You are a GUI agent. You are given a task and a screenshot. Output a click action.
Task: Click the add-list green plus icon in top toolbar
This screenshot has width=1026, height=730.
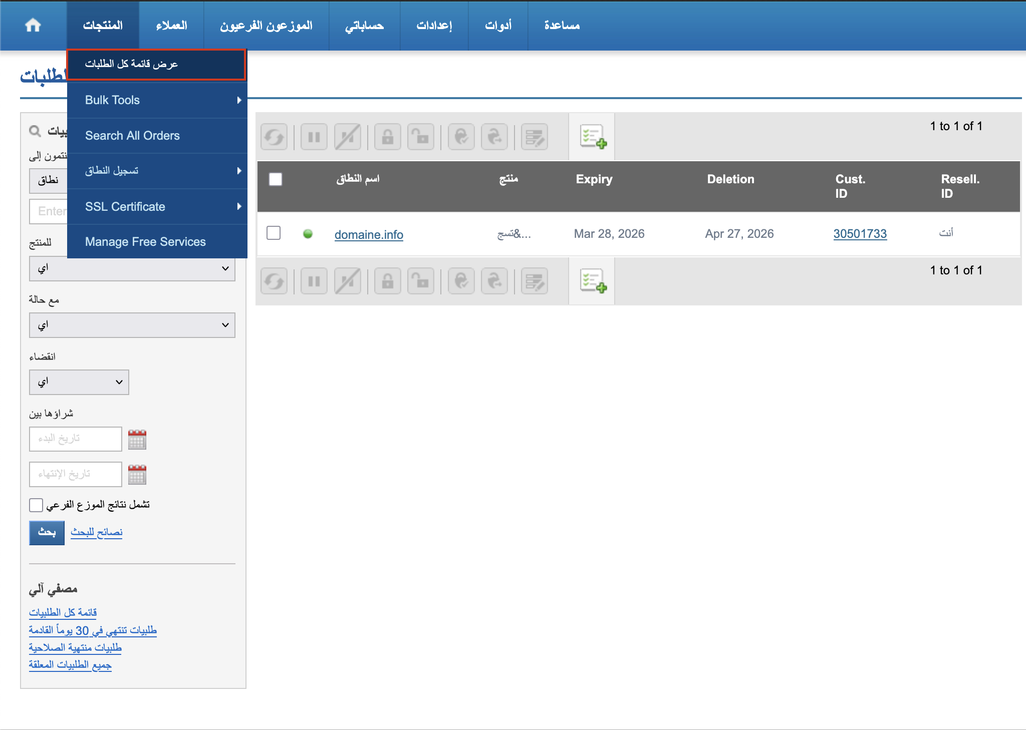(593, 137)
